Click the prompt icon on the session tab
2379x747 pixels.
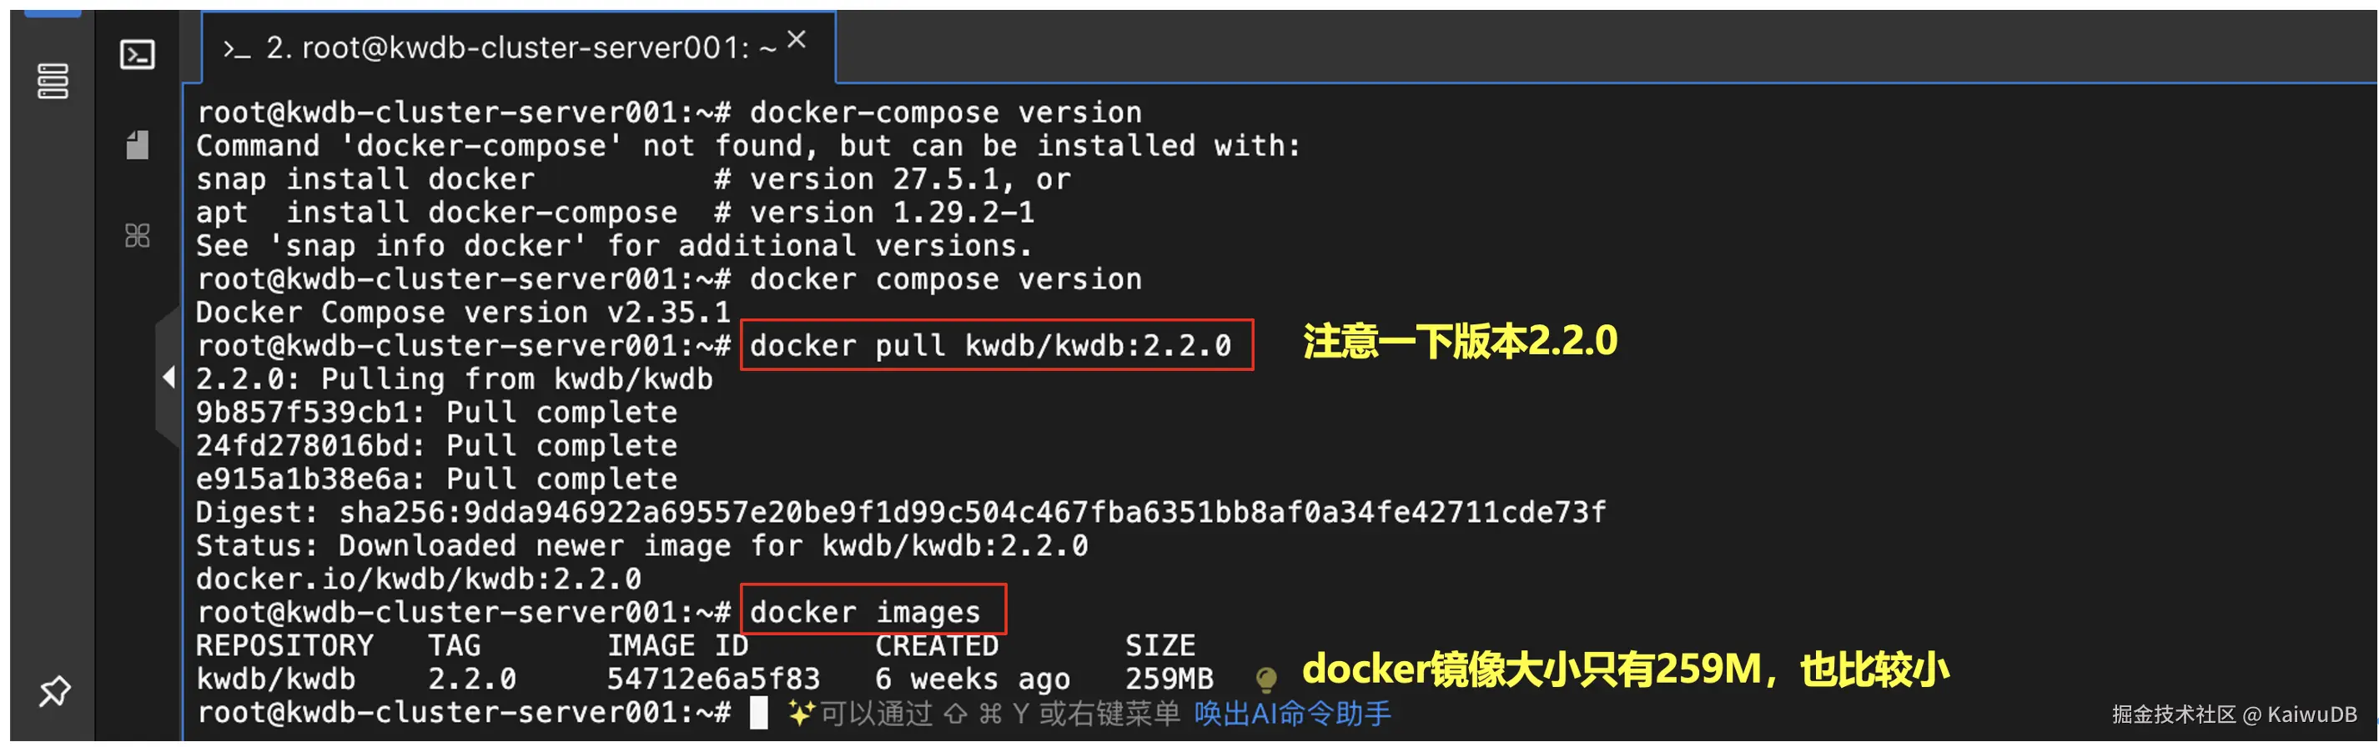(x=236, y=50)
